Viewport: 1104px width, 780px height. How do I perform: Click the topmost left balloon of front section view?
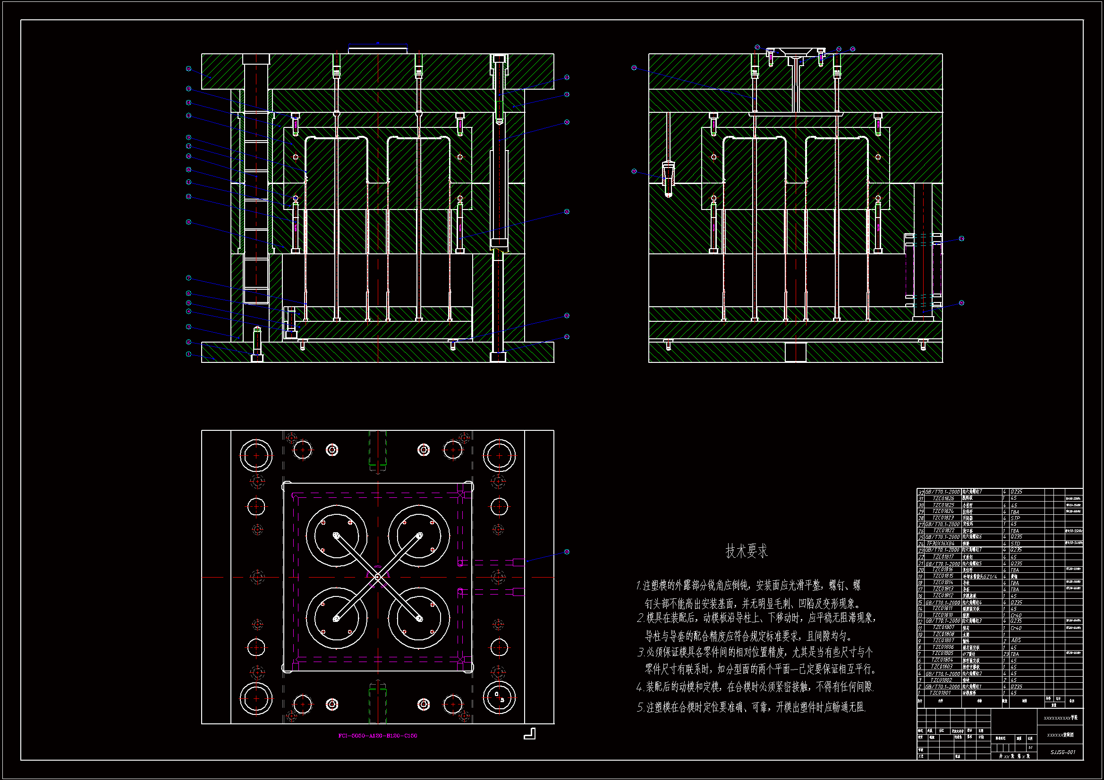188,69
